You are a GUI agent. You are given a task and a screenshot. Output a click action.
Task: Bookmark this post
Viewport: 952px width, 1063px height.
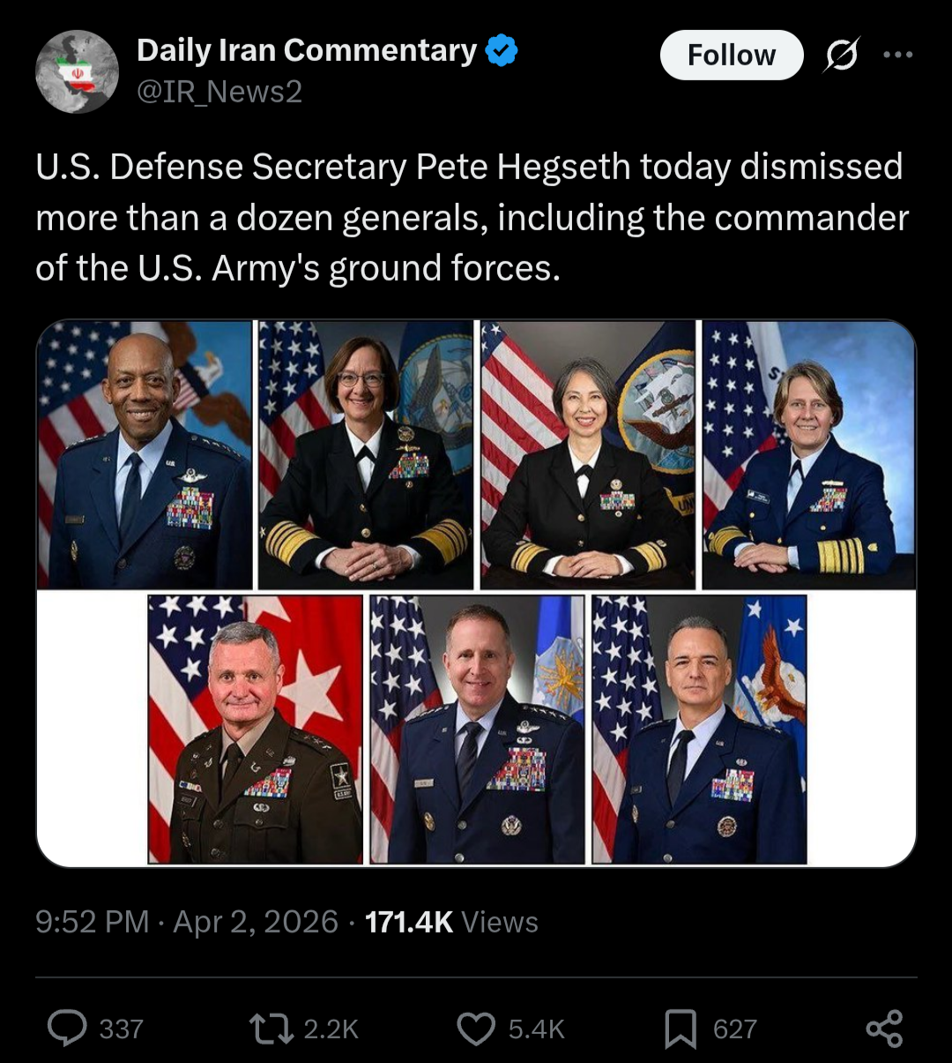pyautogui.click(x=680, y=1029)
